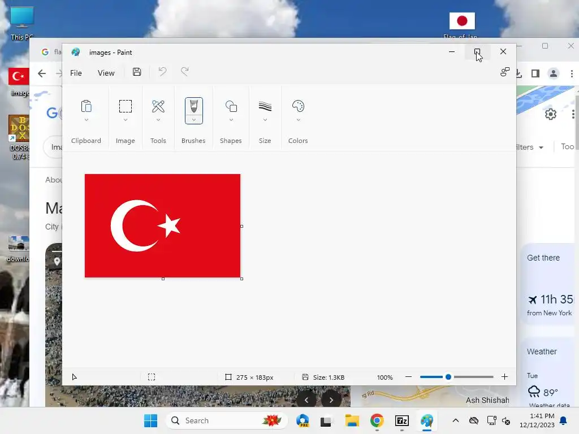Open This PC desktop icon

coord(22,23)
